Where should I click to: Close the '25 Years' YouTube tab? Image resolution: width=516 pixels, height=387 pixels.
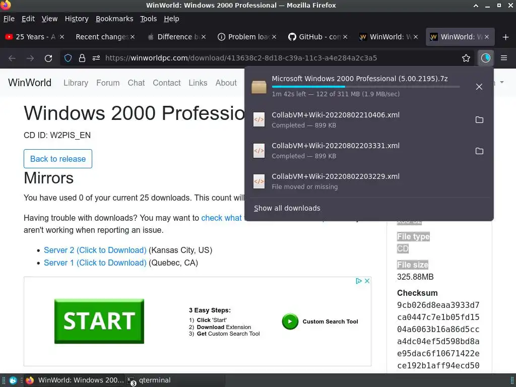(x=62, y=37)
